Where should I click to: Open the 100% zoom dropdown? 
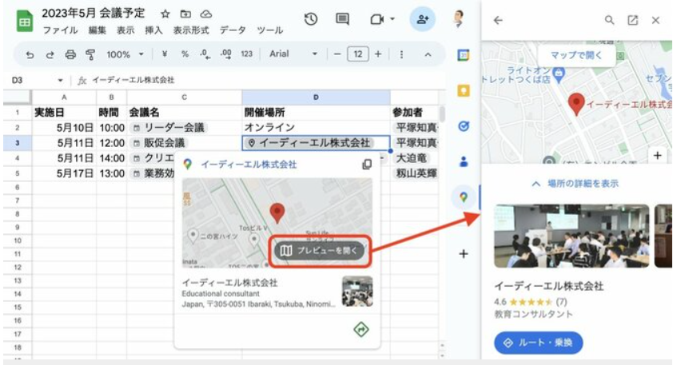point(125,54)
